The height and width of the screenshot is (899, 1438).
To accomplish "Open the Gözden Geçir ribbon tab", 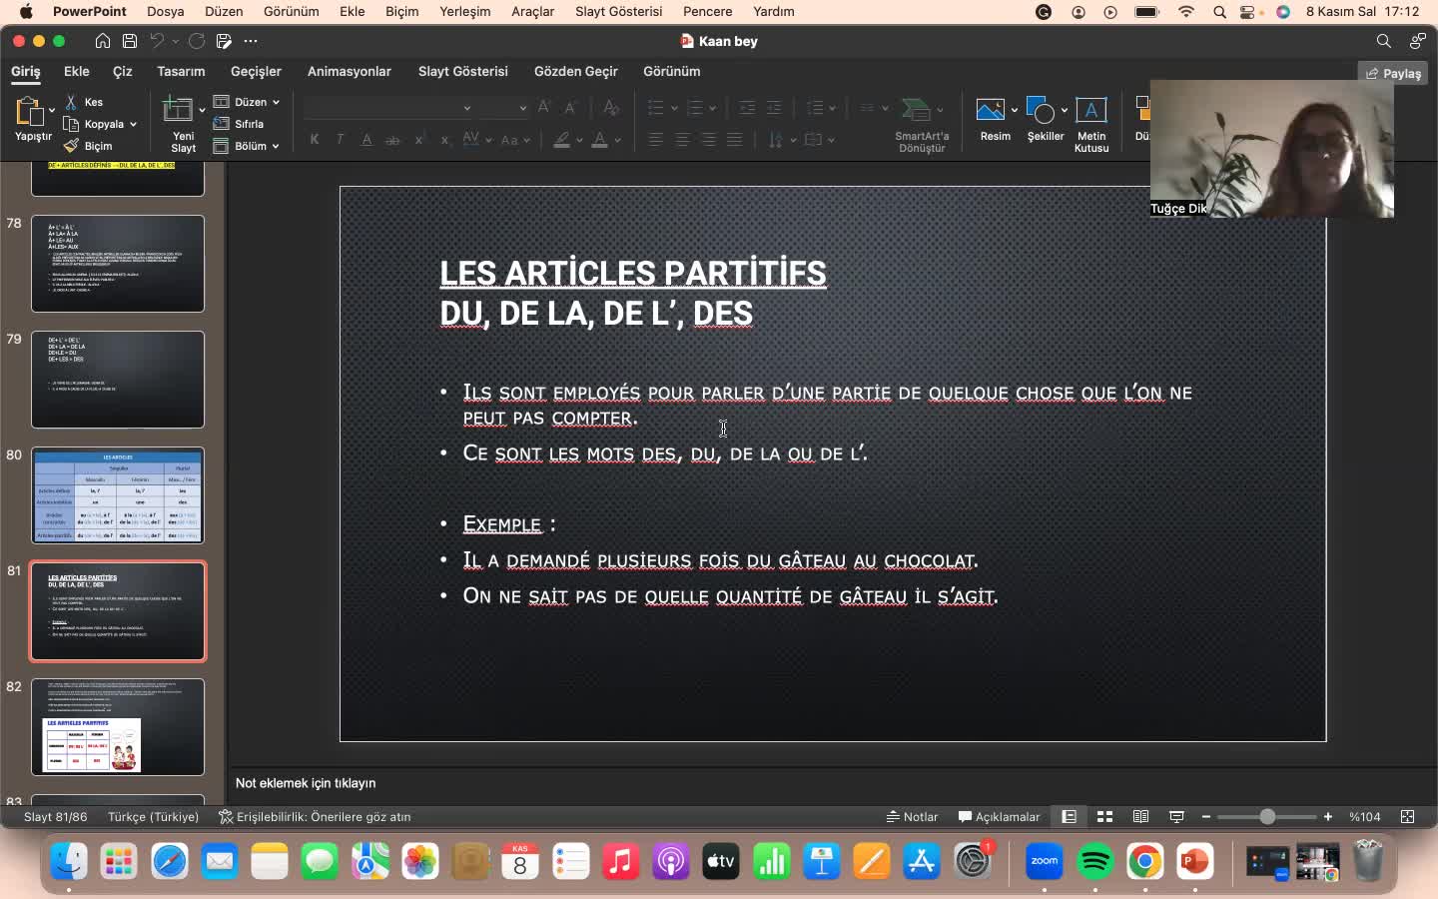I will pyautogui.click(x=576, y=71).
